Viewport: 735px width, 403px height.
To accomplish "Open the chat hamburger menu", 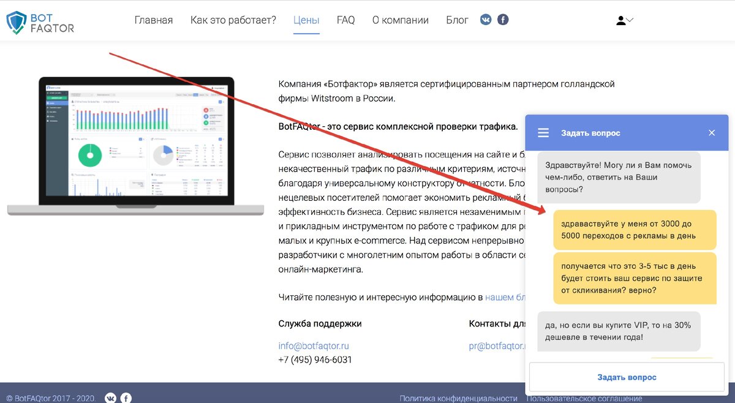I will tap(543, 133).
